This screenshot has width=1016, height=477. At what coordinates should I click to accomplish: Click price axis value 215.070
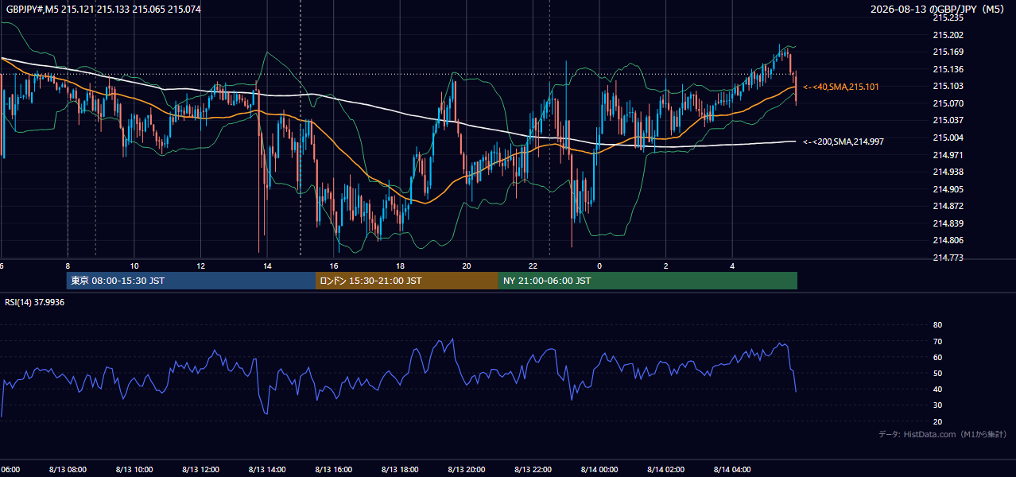click(x=948, y=103)
